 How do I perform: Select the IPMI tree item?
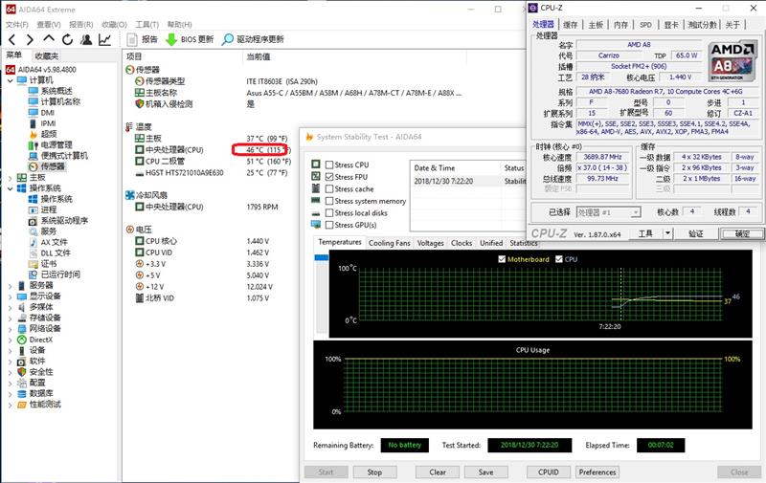pyautogui.click(x=48, y=123)
